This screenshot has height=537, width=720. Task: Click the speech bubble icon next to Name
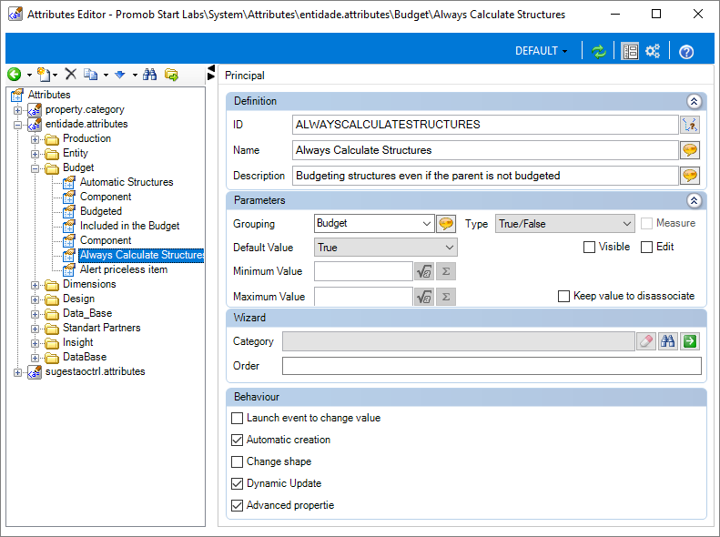point(690,150)
